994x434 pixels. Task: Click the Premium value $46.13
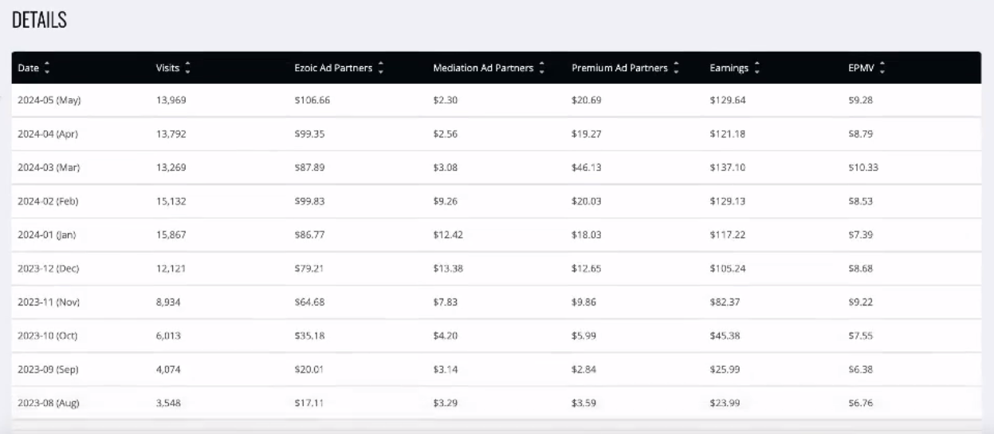pos(587,168)
